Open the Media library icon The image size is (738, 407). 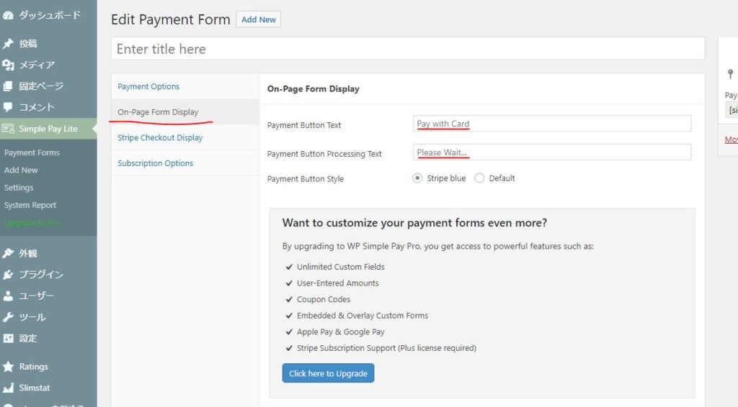(7, 65)
